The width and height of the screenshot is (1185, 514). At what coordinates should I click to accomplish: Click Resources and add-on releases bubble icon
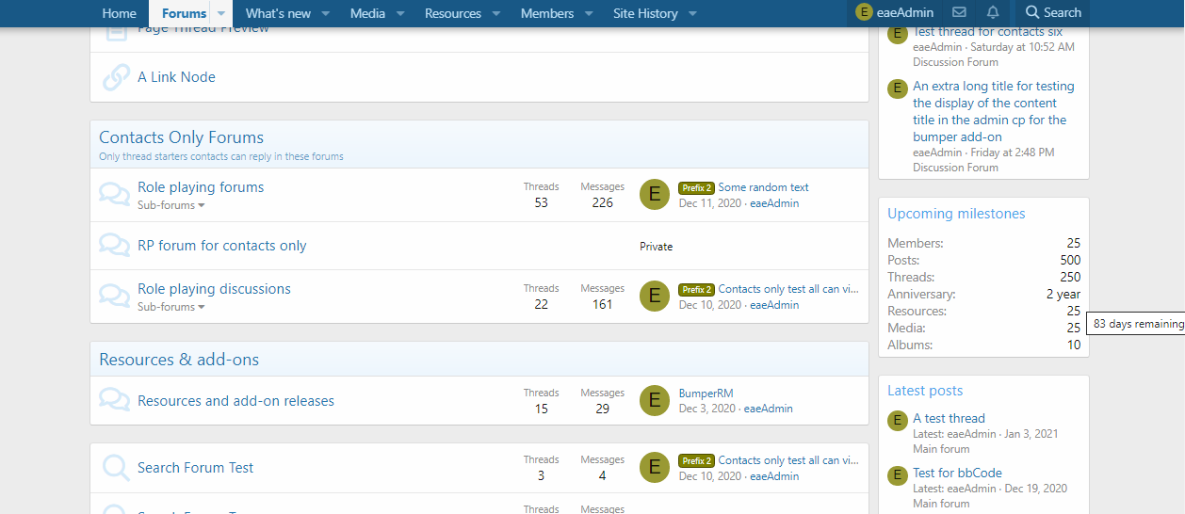[115, 401]
